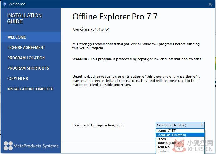
Task: Click the installer shield icon in title bar
Action: click(4, 4)
